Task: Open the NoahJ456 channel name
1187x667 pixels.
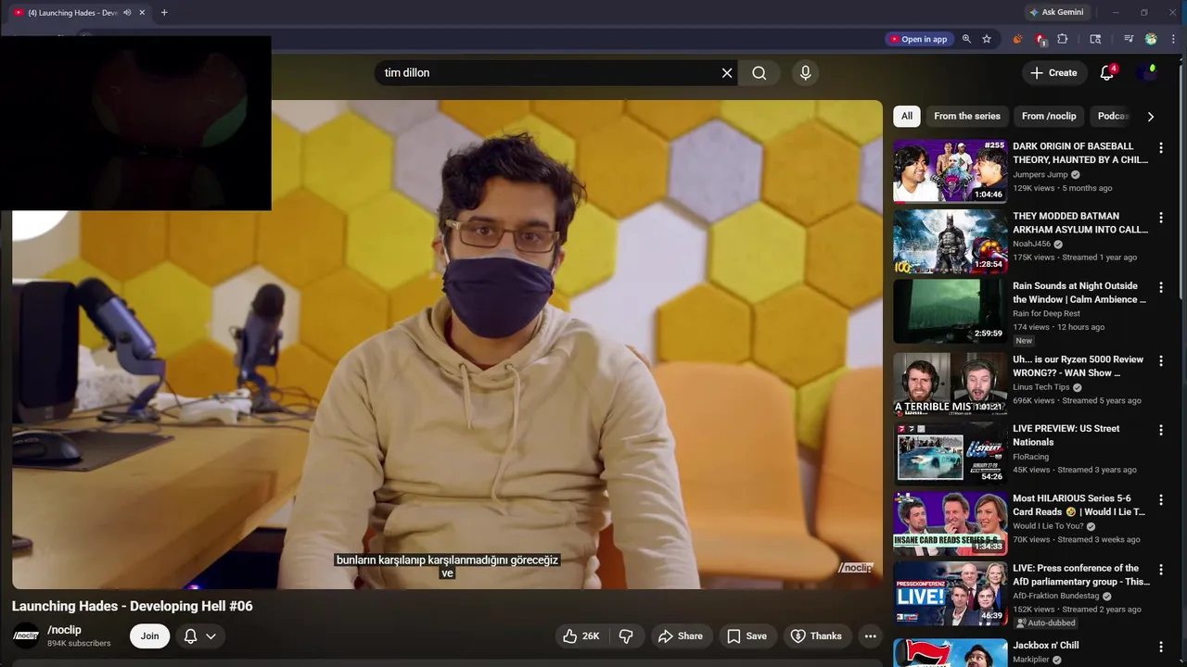Action: click(x=1032, y=244)
